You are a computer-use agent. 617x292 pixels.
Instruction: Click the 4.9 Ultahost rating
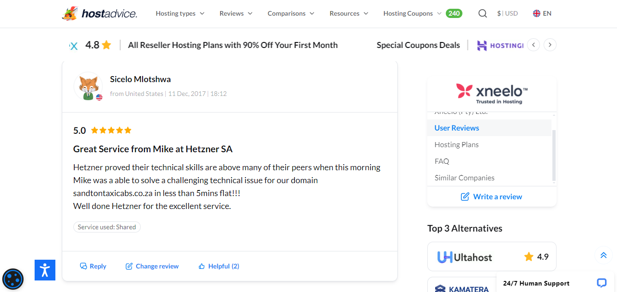pos(537,257)
